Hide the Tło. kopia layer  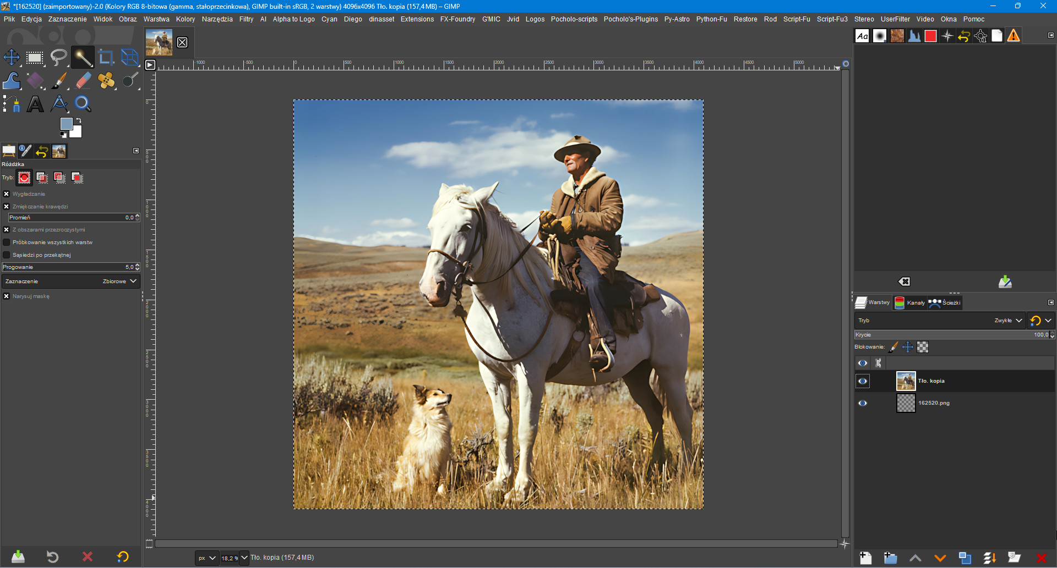point(863,381)
